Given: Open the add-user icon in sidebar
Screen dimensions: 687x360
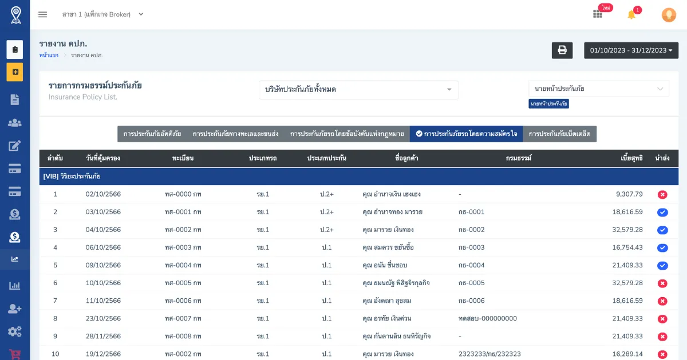Looking at the screenshot, I should click(15, 309).
